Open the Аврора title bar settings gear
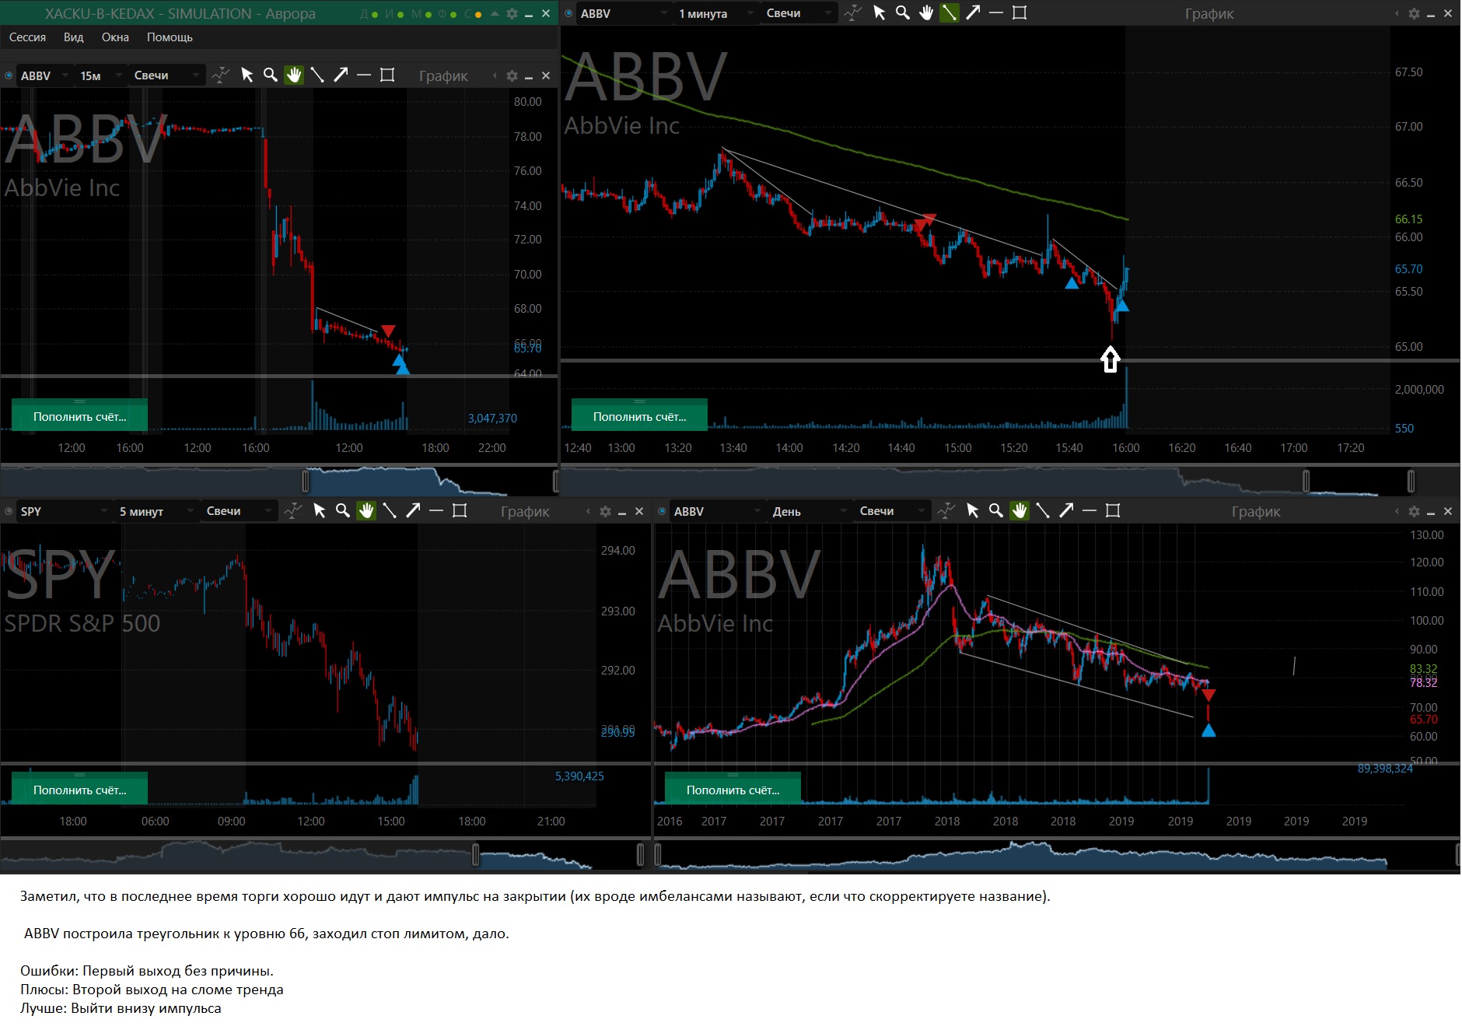This screenshot has width=1462, height=1030. point(512,13)
